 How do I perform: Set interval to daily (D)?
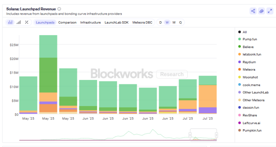pyautogui.click(x=160, y=22)
